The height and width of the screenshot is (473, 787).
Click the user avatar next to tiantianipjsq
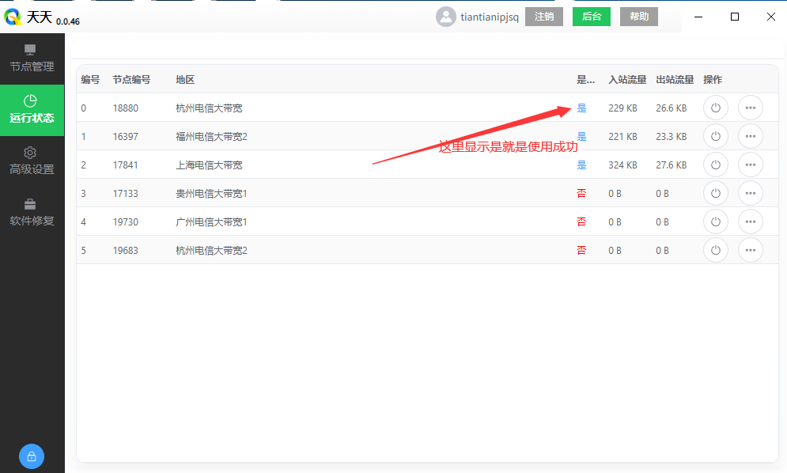click(445, 16)
